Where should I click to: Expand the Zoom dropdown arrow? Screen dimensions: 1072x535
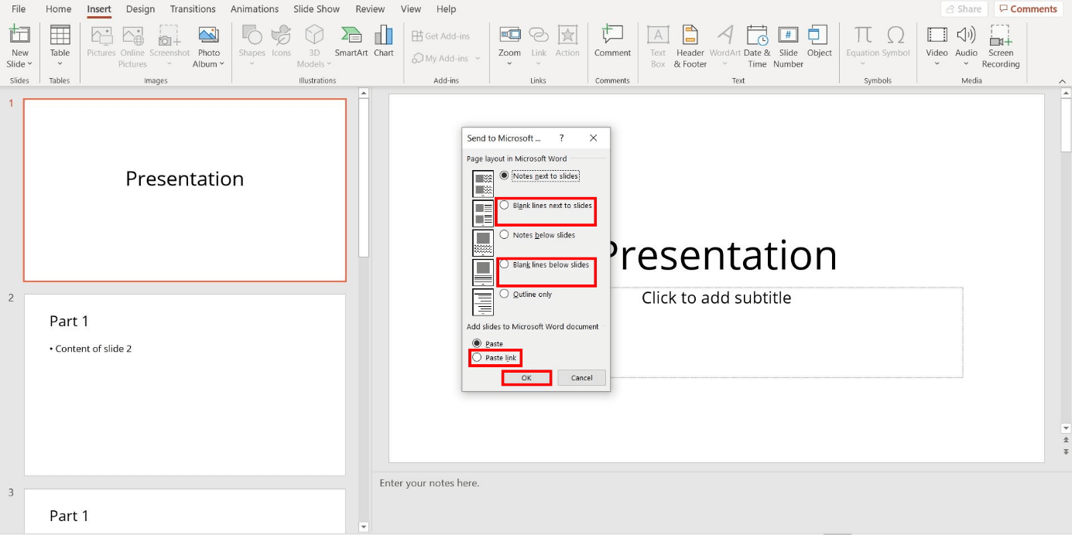point(509,64)
